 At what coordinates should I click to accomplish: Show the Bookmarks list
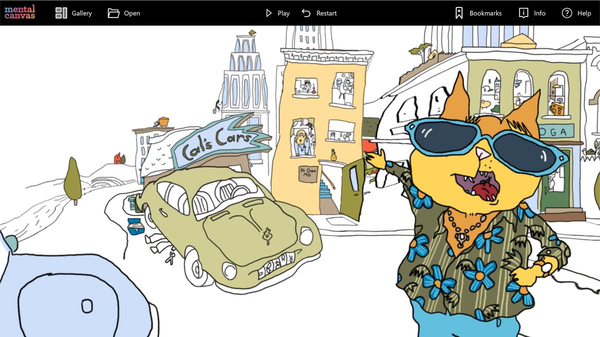pyautogui.click(x=475, y=13)
